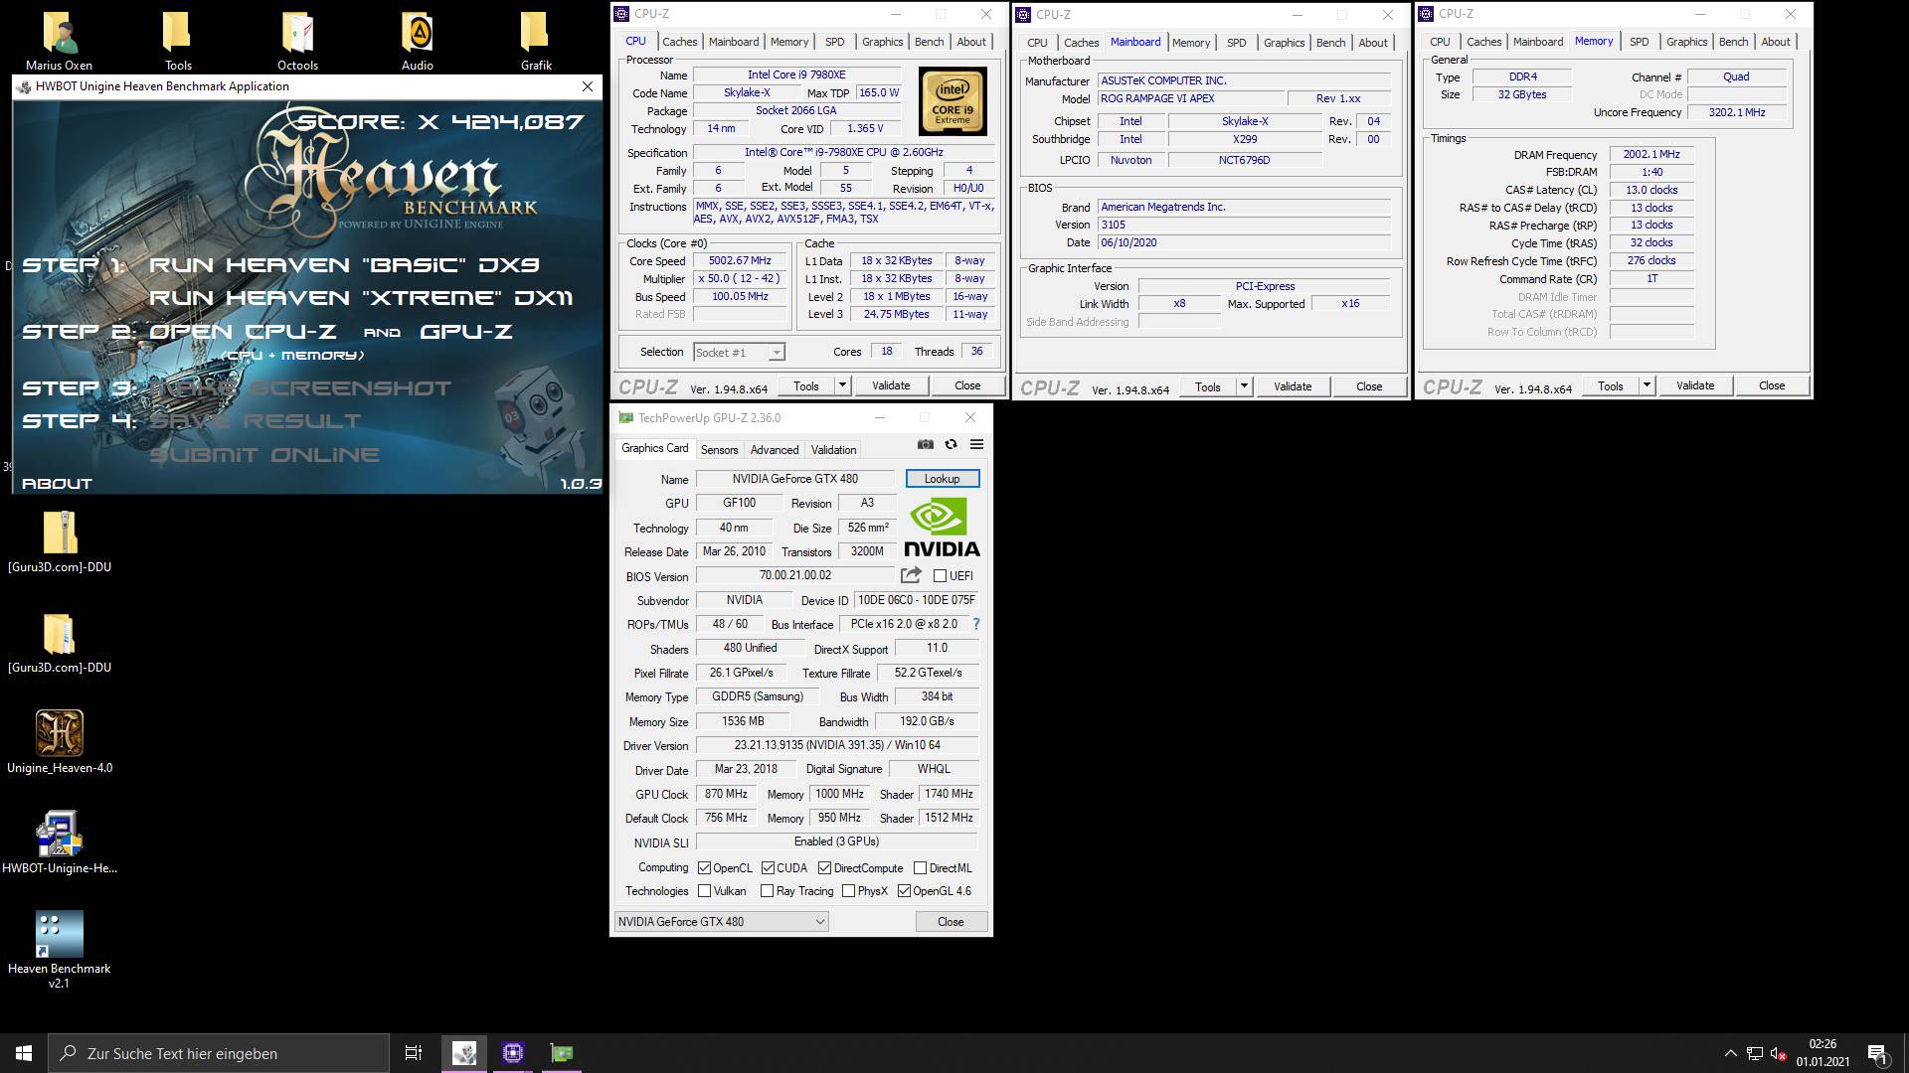Toggle the CUDA checkbox
The image size is (1909, 1073).
click(768, 867)
